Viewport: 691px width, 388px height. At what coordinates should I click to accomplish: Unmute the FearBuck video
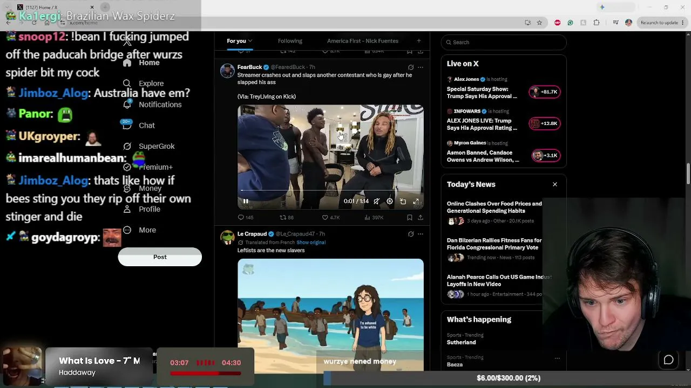pos(376,202)
